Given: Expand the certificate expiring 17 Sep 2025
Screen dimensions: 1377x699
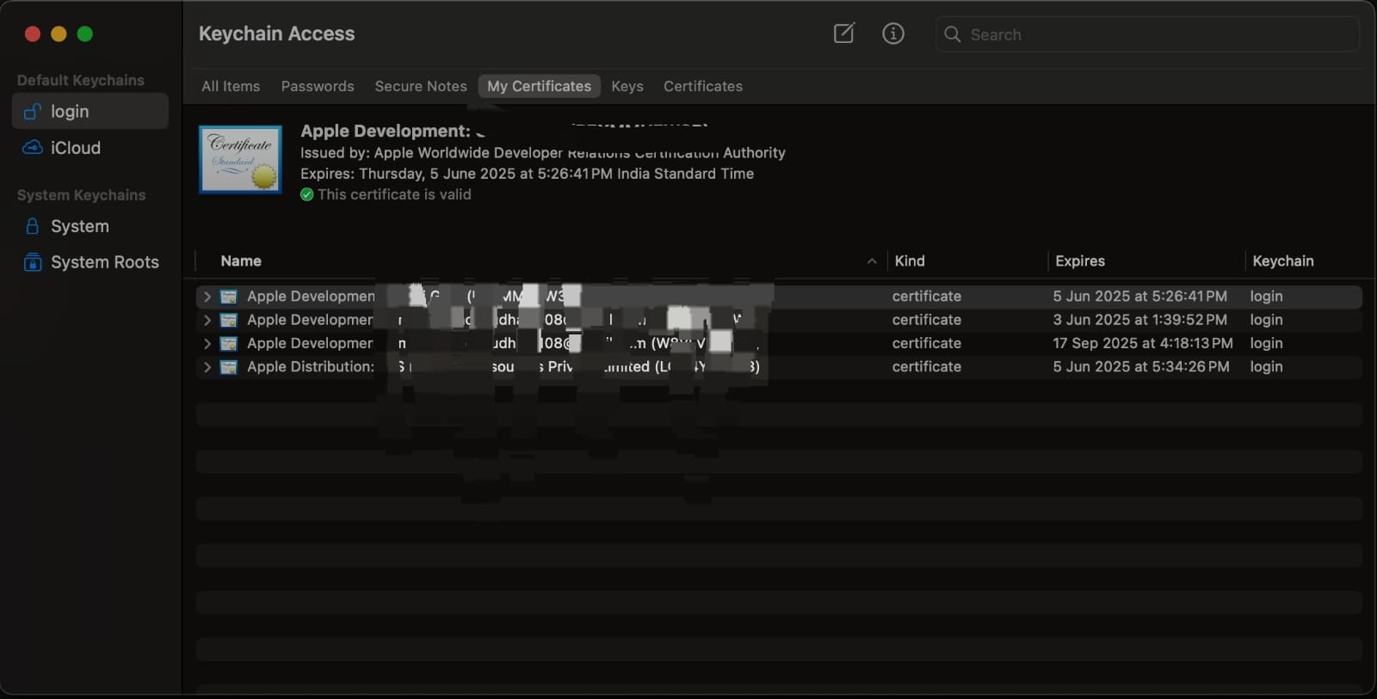Looking at the screenshot, I should pyautogui.click(x=207, y=343).
